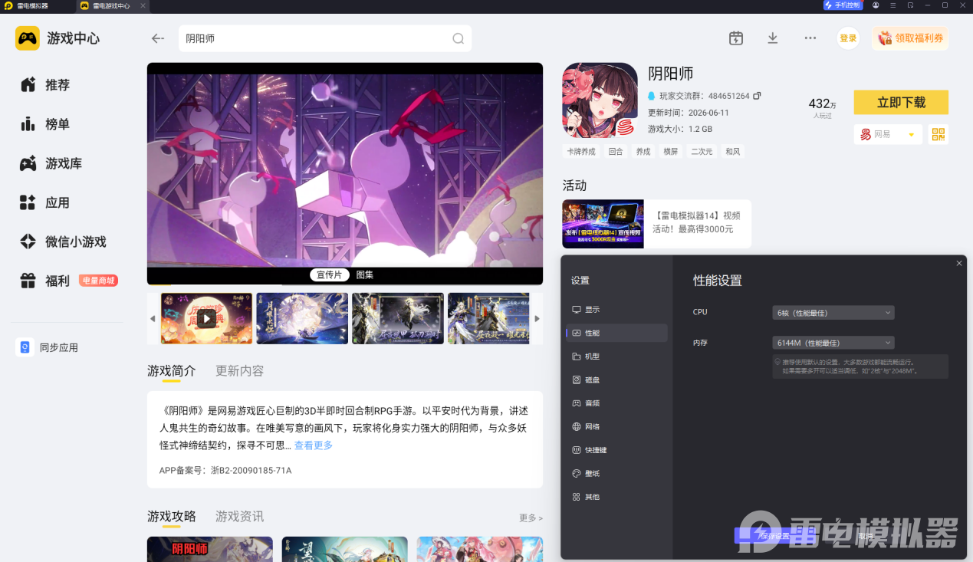Click the 同步应用 sync apps icon
This screenshot has height=562, width=973.
[25, 347]
